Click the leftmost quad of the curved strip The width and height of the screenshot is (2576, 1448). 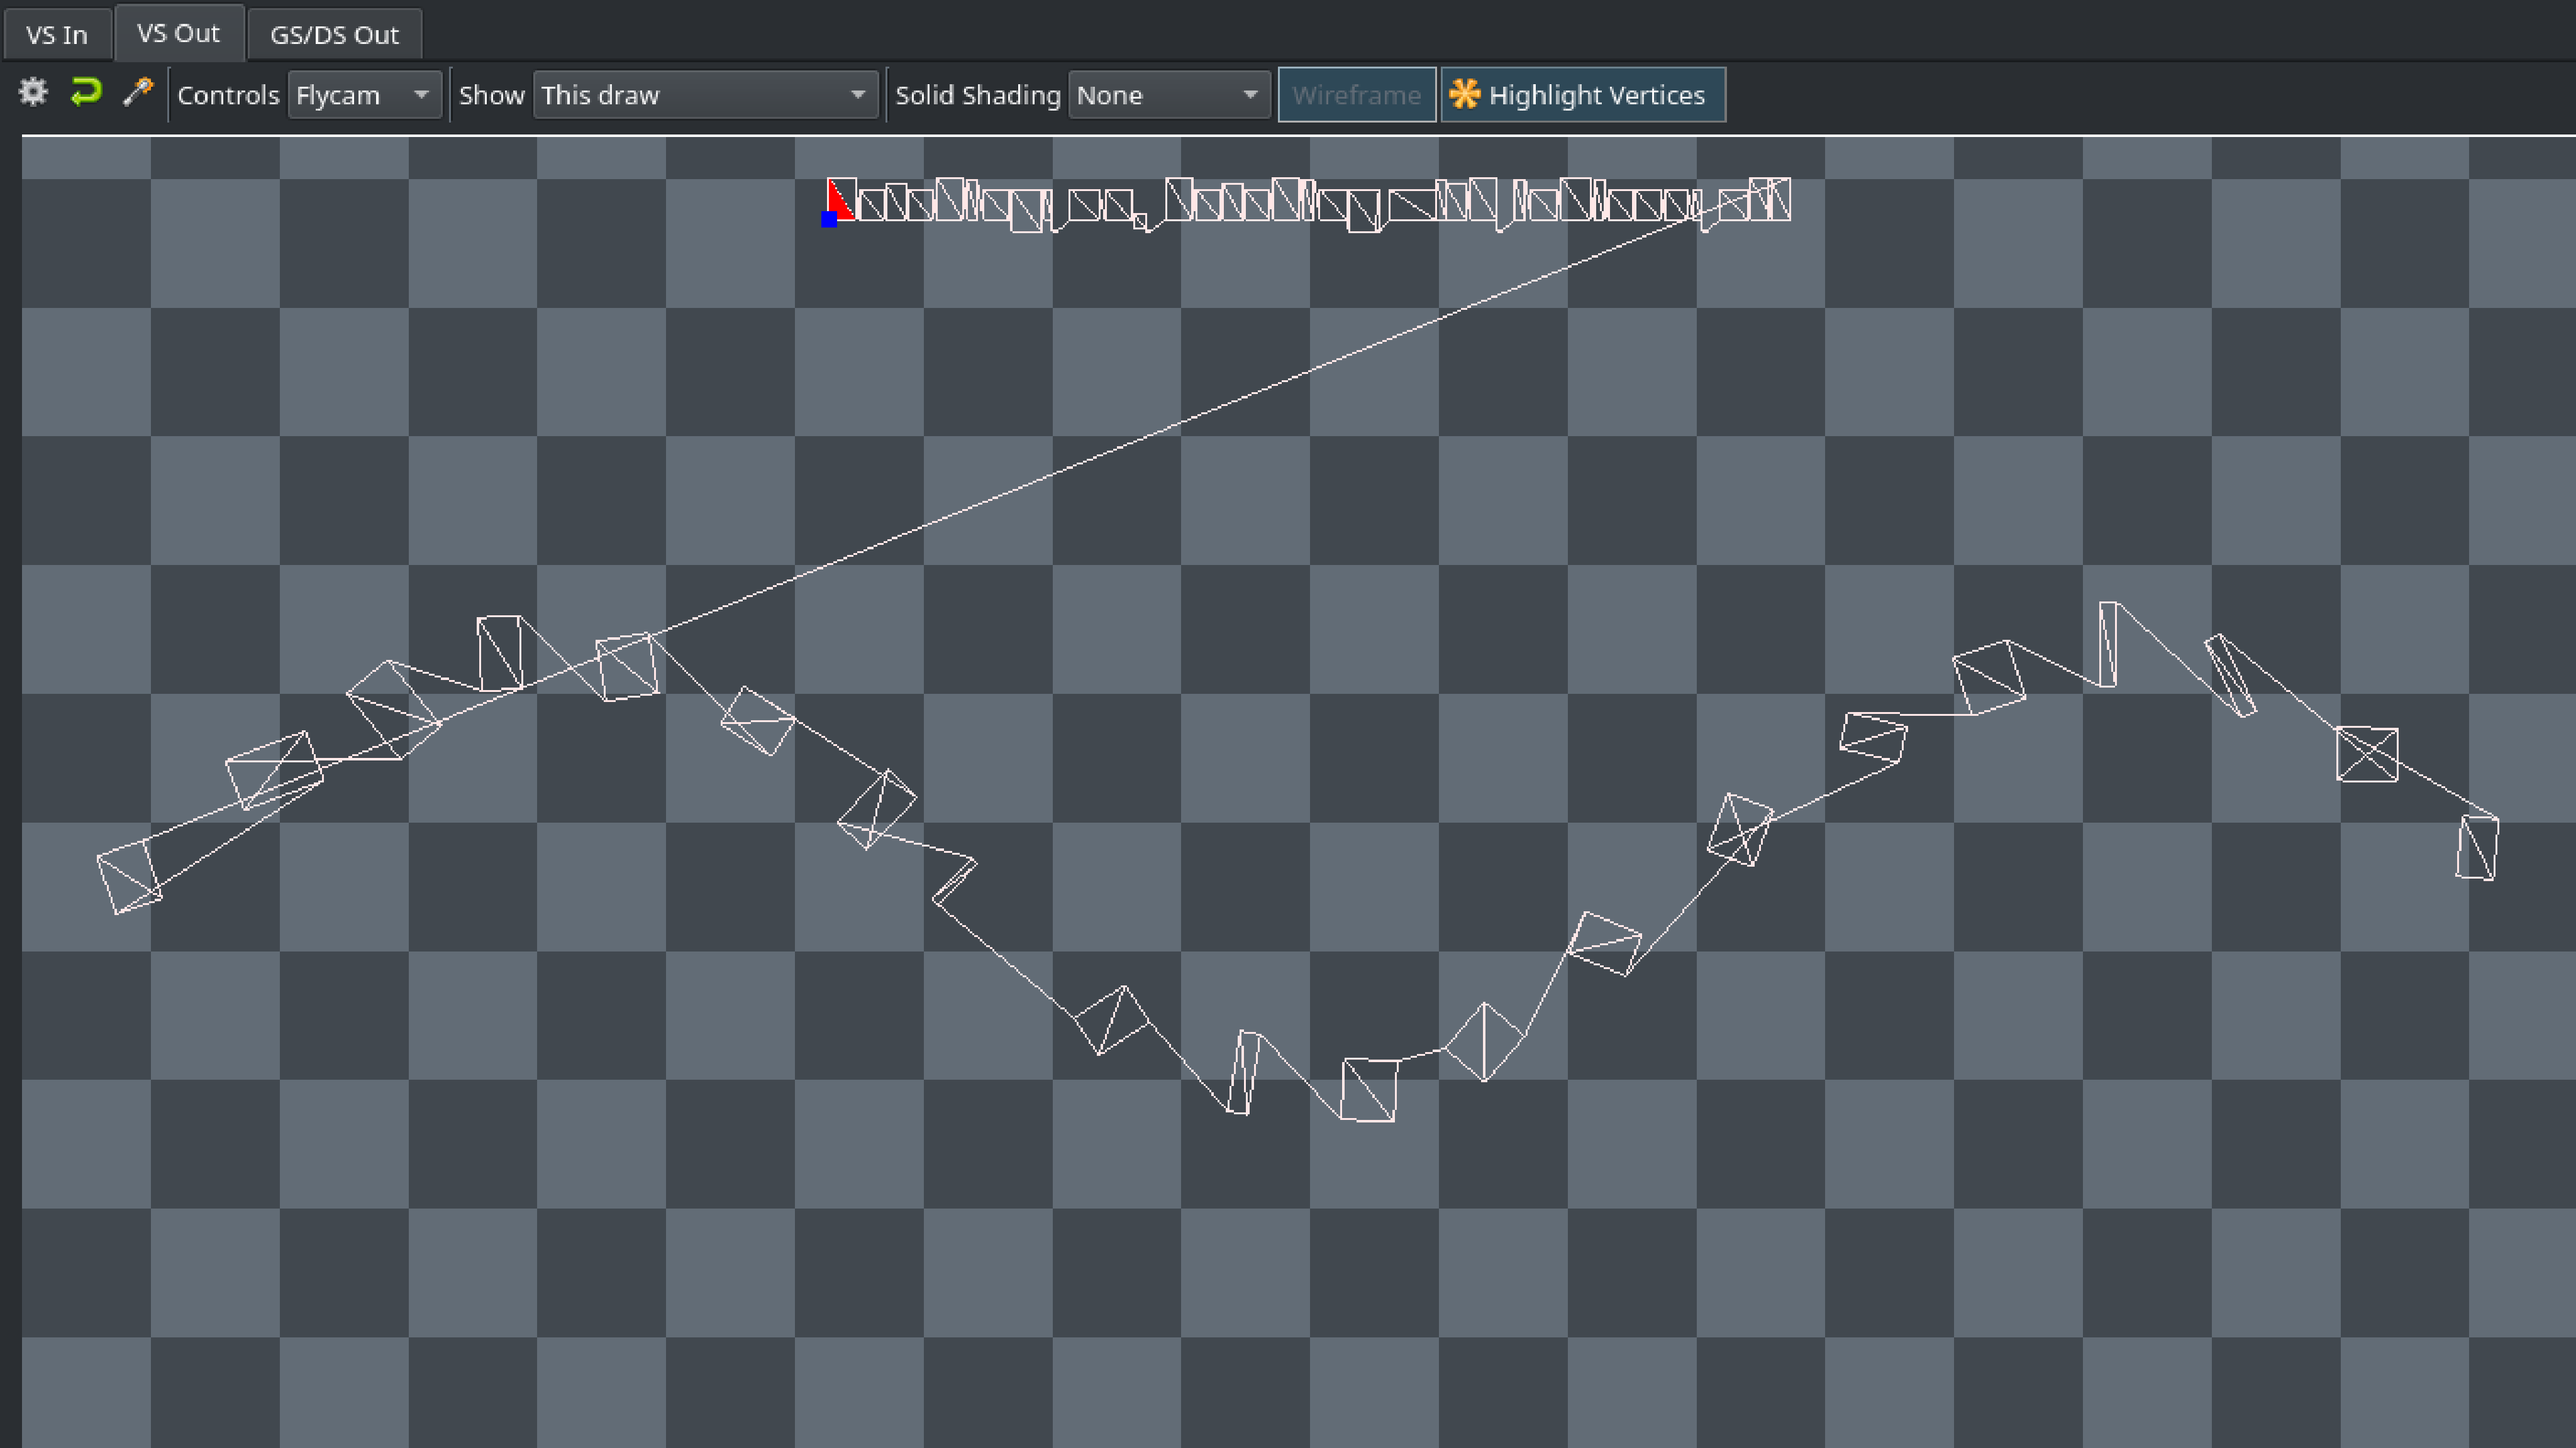(128, 877)
